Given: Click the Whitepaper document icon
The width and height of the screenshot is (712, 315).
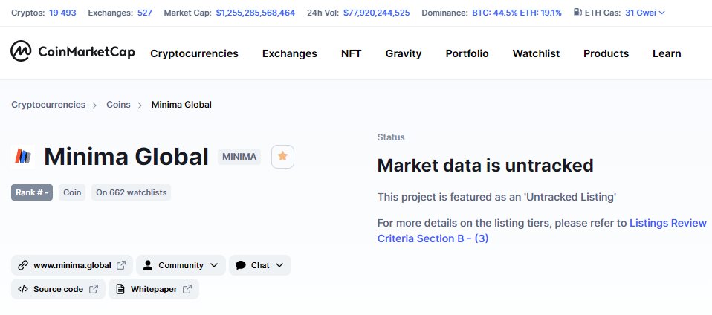Looking at the screenshot, I should [x=120, y=289].
